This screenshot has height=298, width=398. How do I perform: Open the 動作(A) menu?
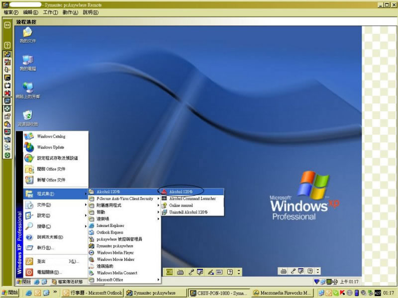(x=70, y=12)
